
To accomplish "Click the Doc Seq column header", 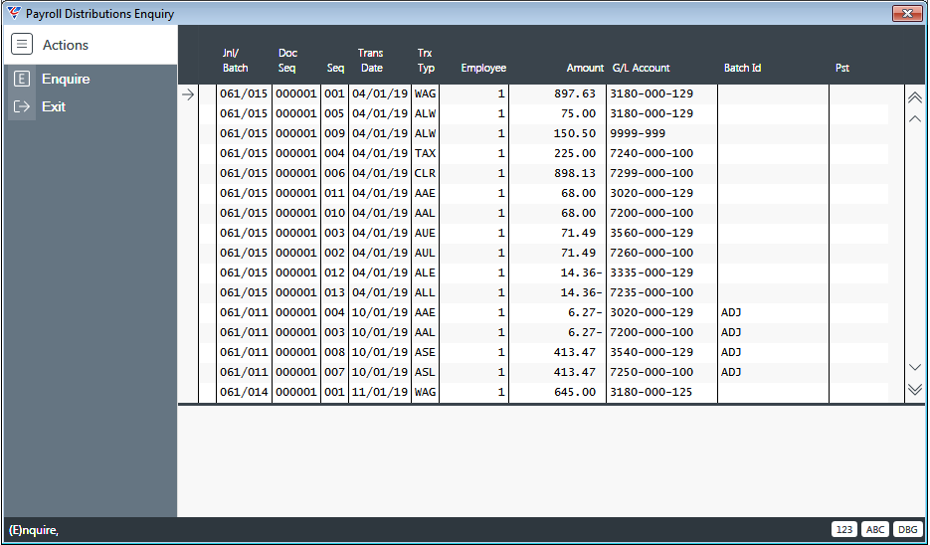I will click(287, 61).
